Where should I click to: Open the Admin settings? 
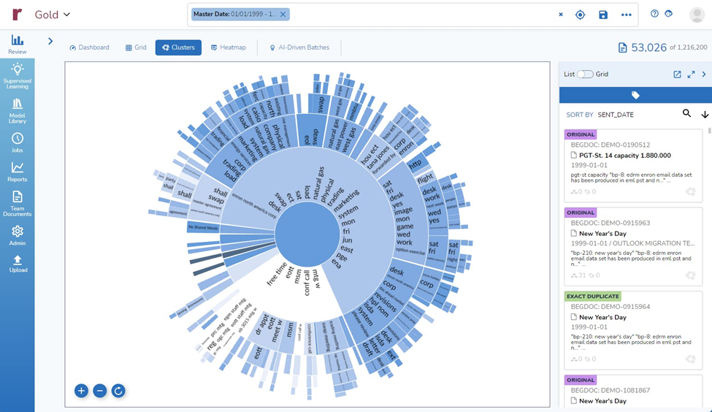click(x=18, y=235)
